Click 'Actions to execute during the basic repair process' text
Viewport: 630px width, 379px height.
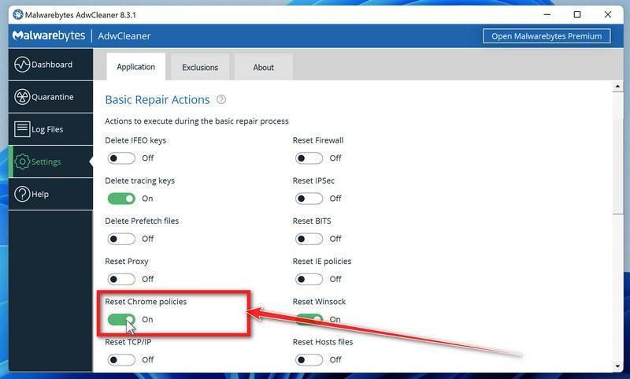pos(197,121)
